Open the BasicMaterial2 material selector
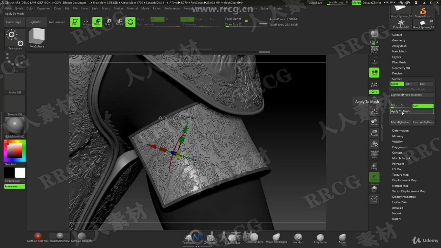Viewport: 441px width, 248px height. tap(15, 127)
